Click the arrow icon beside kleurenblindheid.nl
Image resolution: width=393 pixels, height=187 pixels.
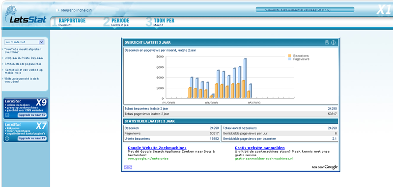coord(58,10)
